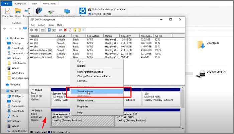This screenshot has width=234, height=134.
Task: Click the Forward arrow in Disk Management toolbar
Action: tap(37, 30)
